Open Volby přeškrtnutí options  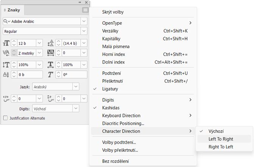point(143,150)
